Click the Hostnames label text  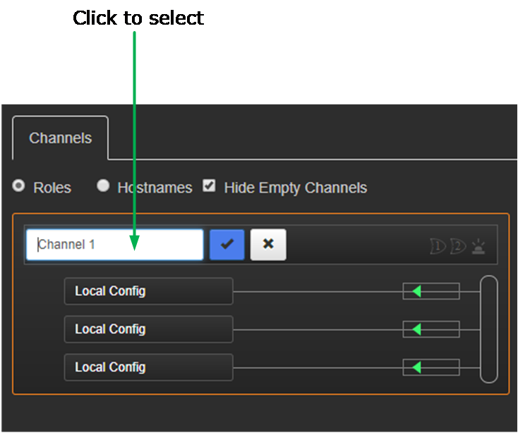click(155, 188)
